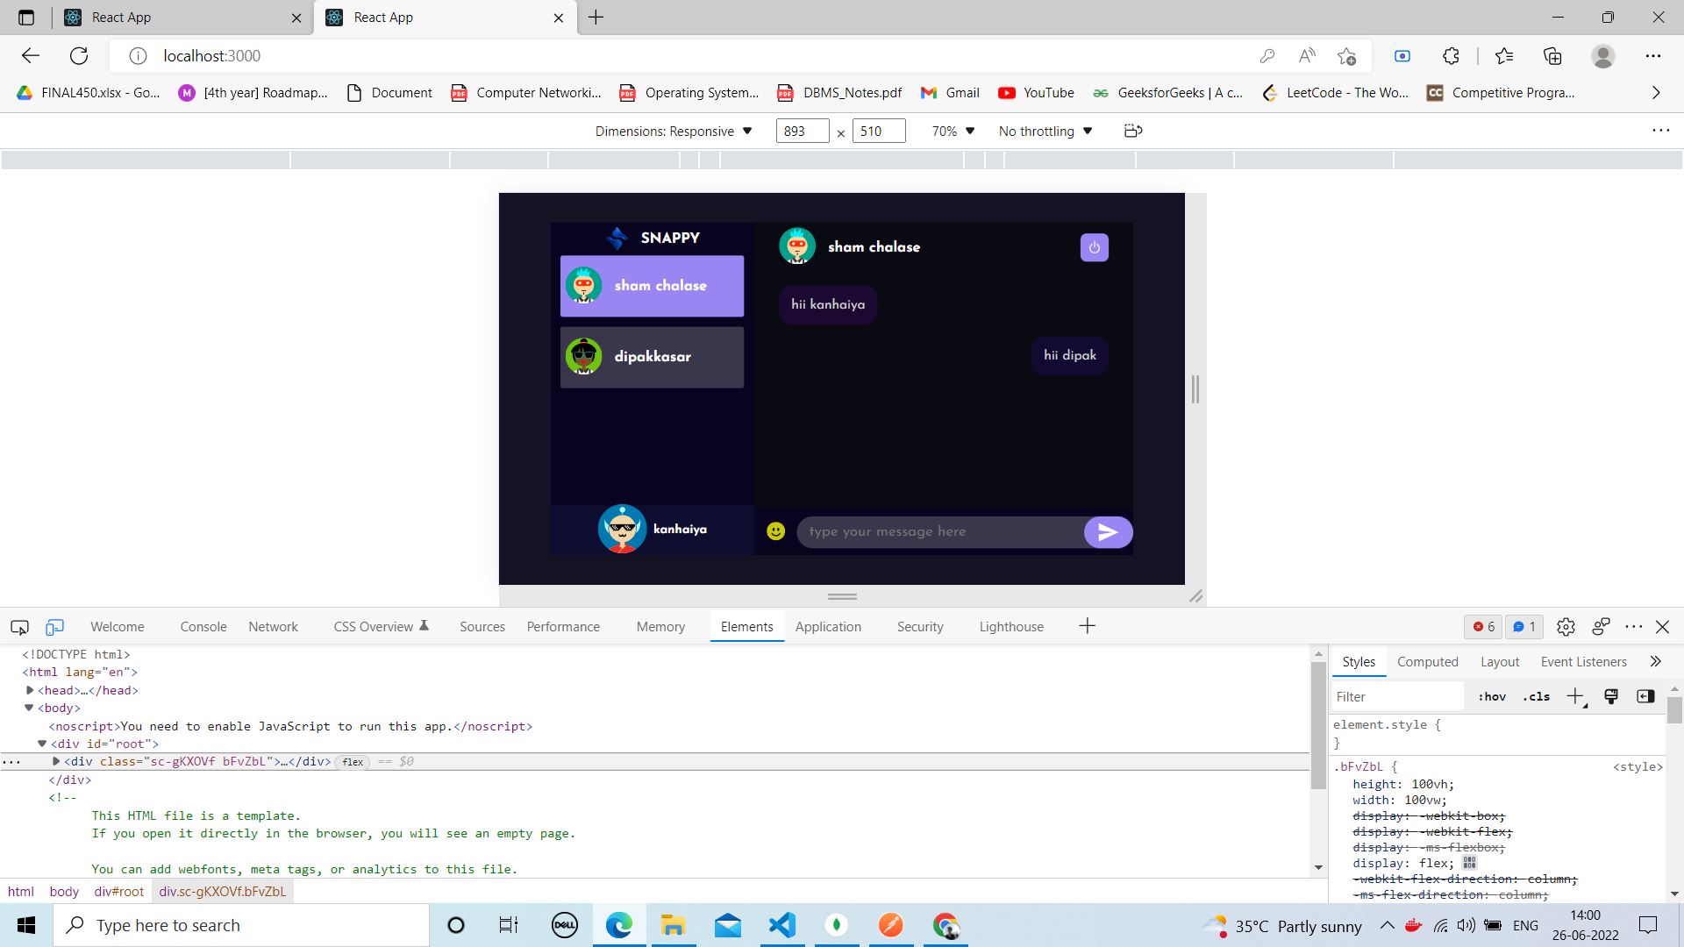1684x947 pixels.
Task: Click the red error counter showing 6 errors
Action: click(x=1482, y=627)
